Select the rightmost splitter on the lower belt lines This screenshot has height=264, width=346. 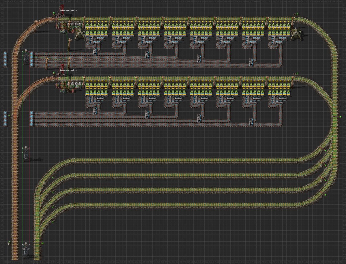click(251, 122)
